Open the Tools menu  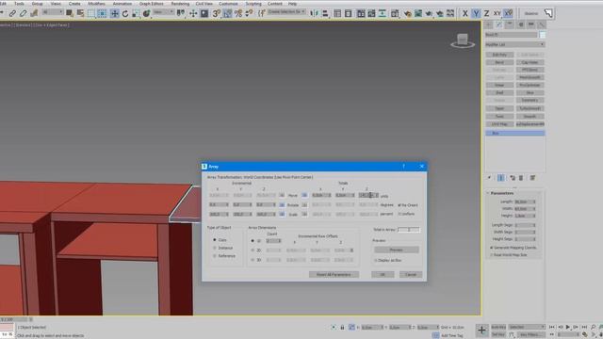coord(19,4)
